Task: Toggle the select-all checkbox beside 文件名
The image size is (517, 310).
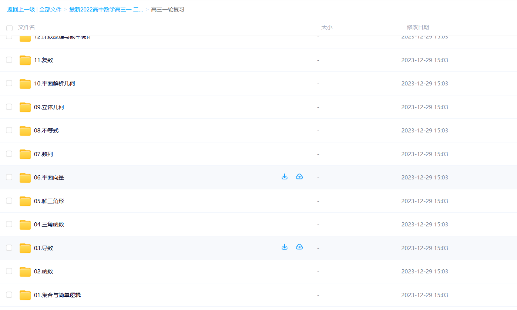Action: click(9, 28)
